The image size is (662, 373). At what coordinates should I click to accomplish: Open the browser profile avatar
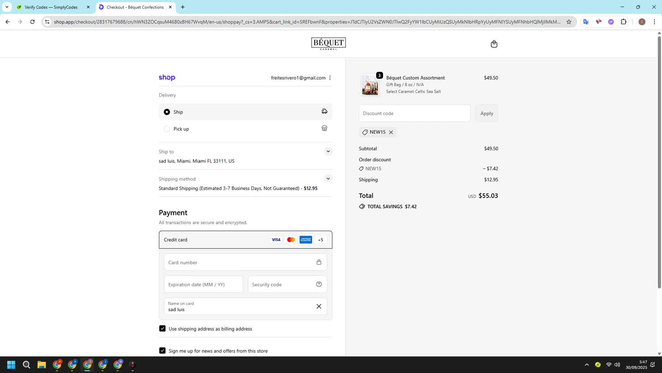tap(642, 22)
